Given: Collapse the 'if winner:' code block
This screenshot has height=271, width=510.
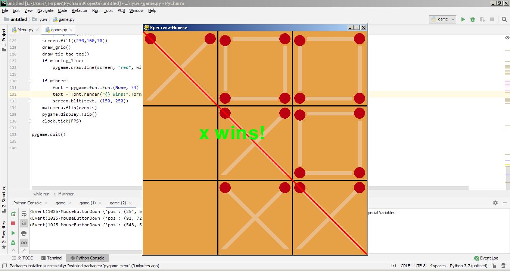Looking at the screenshot, I should [29, 81].
